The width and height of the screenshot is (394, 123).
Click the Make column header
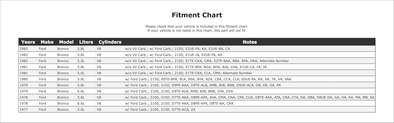[47, 42]
